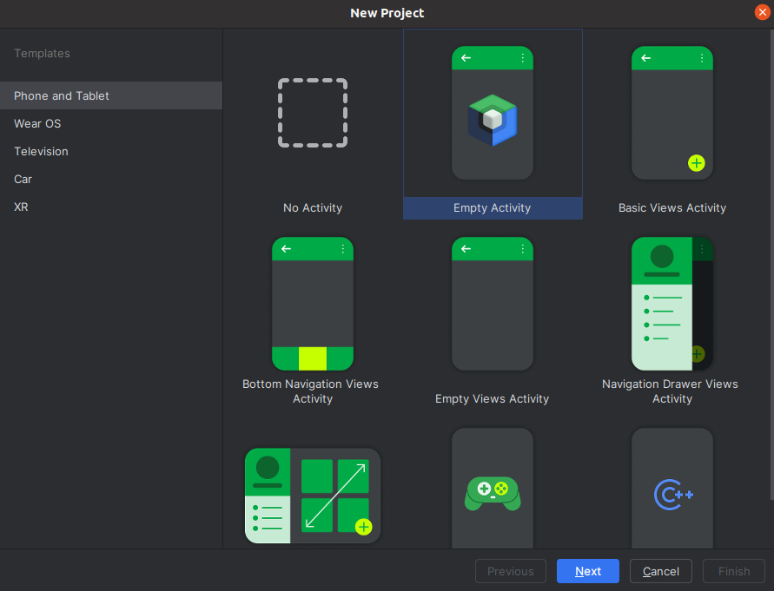This screenshot has height=591, width=774.
Task: Click the Next button
Action: coord(587,571)
